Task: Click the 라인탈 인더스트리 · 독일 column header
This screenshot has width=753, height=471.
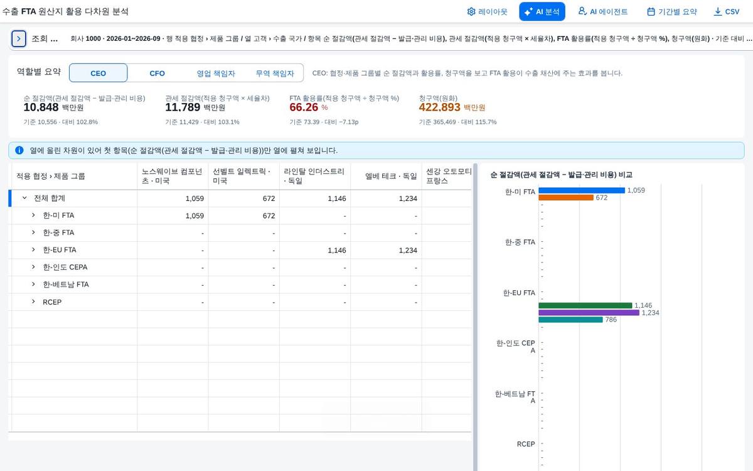Action: click(x=314, y=176)
